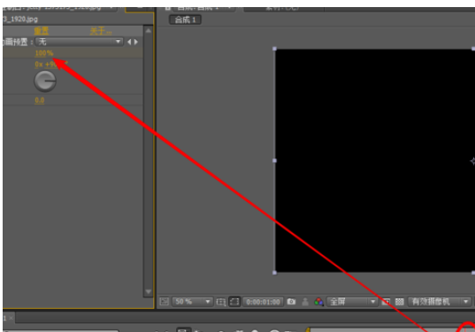Viewport: 475px width, 332px height.
Task: Take a snapshot with the camera icon
Action: [x=291, y=302]
